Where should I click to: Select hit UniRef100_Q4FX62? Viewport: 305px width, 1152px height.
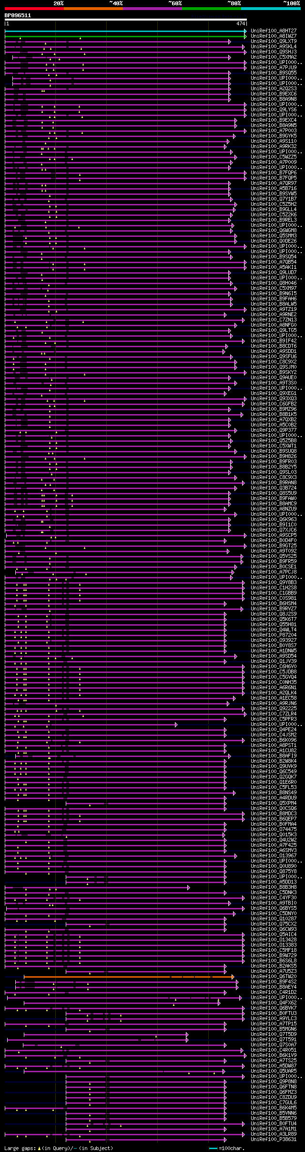(274, 1003)
